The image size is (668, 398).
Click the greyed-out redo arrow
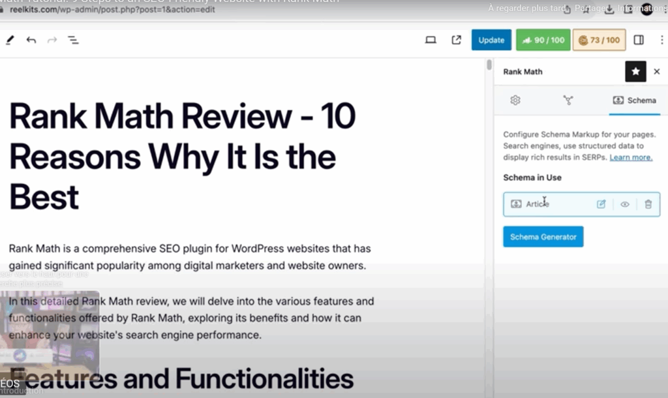tap(52, 40)
